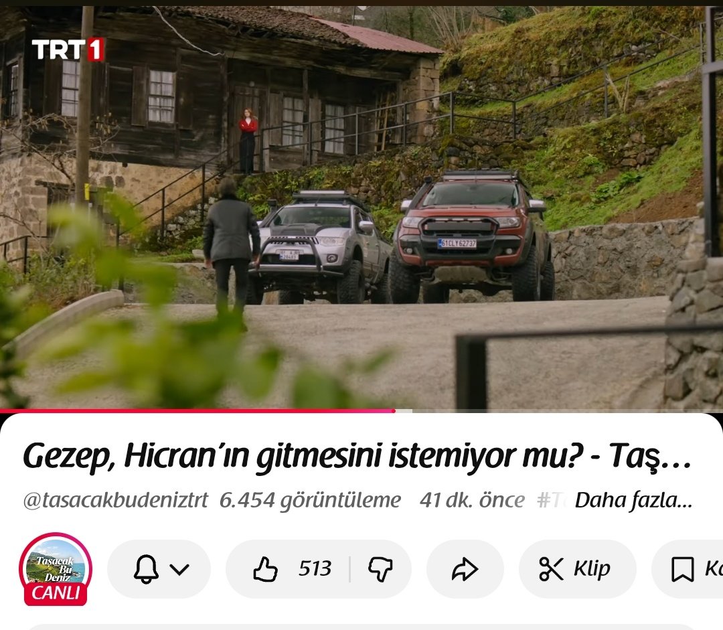
Task: Open the partially visible hashtag link
Action: [551, 500]
